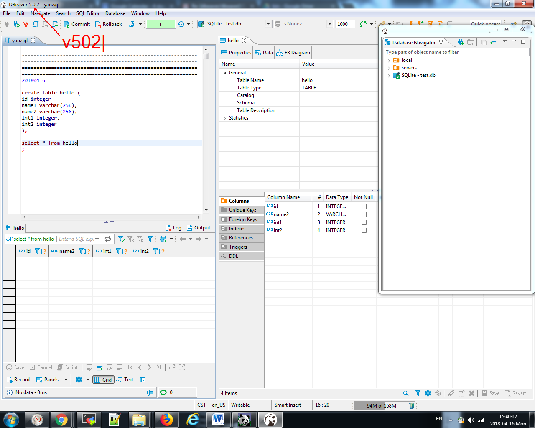Select the Foreign Keys section tab
The image size is (535, 428).
pyautogui.click(x=242, y=219)
